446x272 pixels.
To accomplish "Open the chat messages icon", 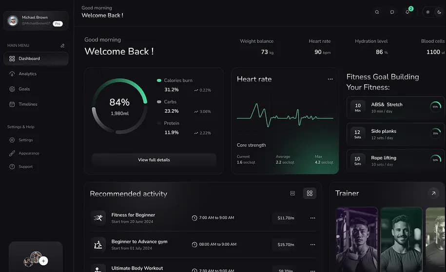I will [392, 12].
